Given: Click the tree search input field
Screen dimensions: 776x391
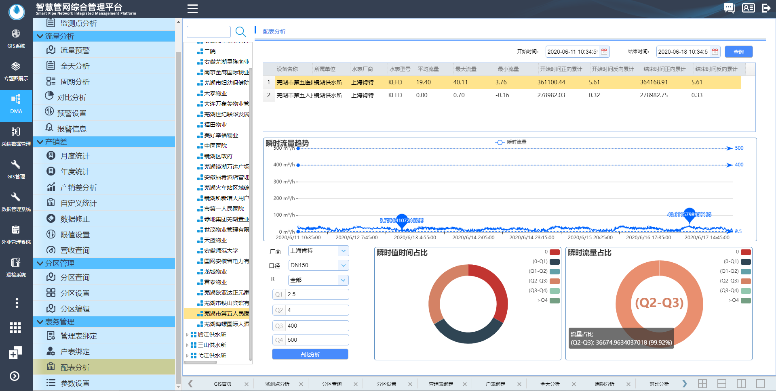Looking at the screenshot, I should (x=209, y=31).
